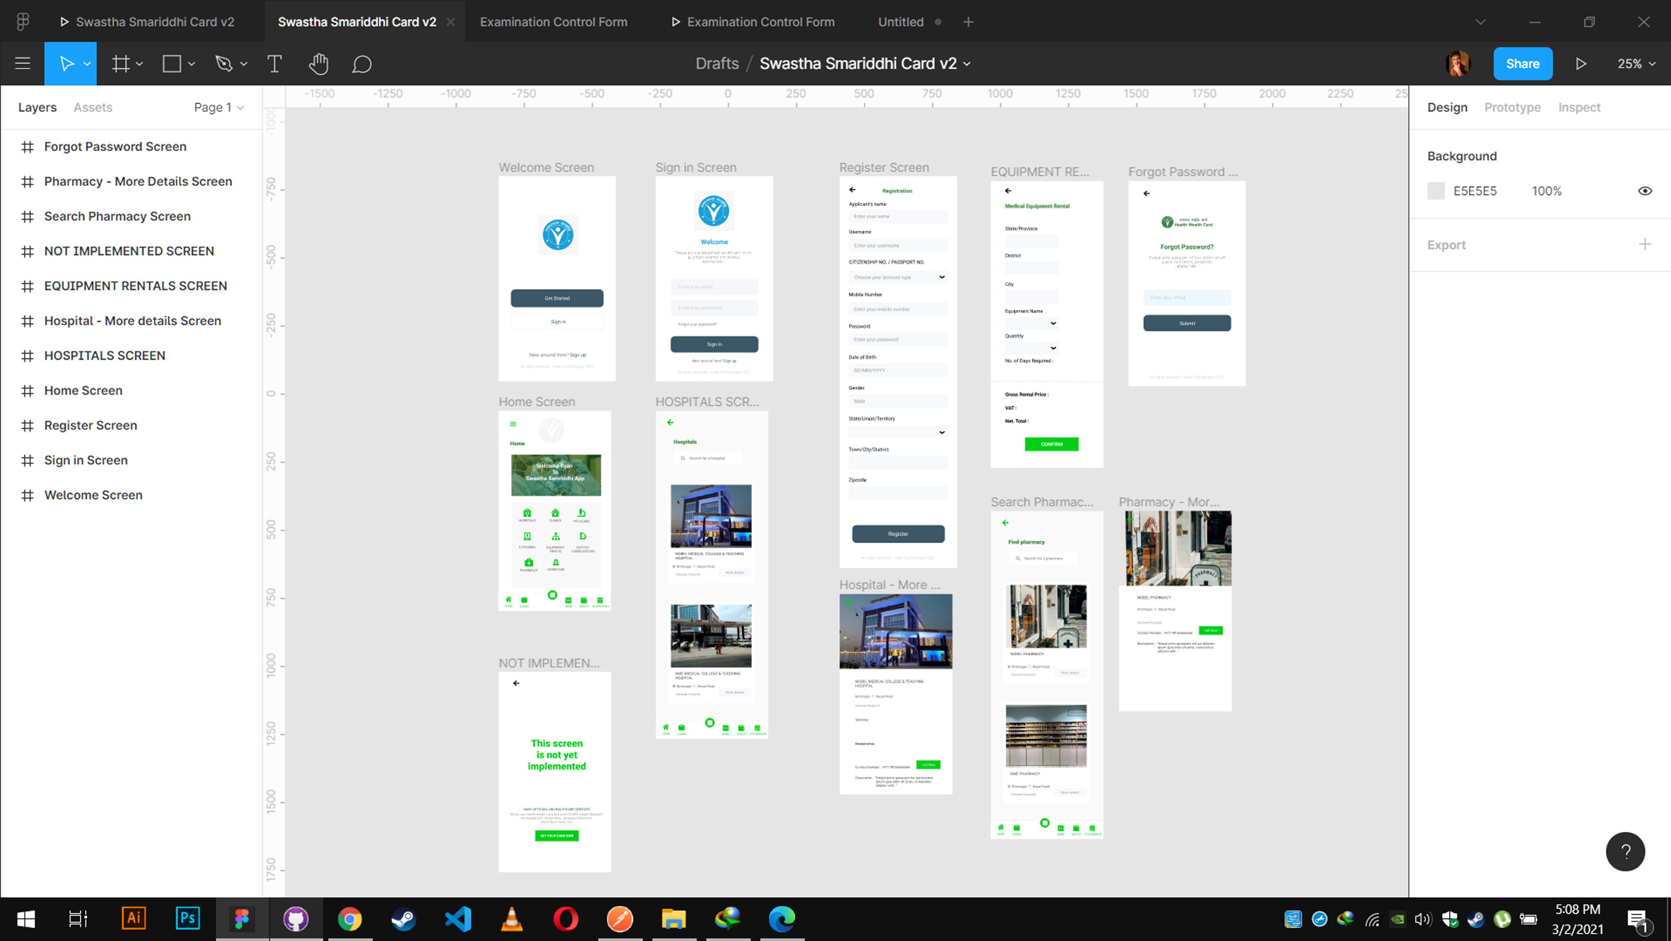Select the Welcome Screen layer
The width and height of the screenshot is (1671, 941).
[93, 495]
